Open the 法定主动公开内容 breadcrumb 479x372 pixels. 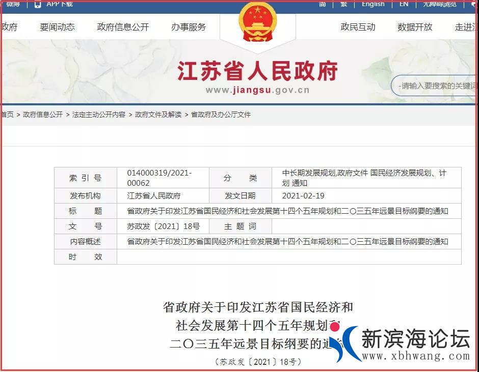click(99, 115)
